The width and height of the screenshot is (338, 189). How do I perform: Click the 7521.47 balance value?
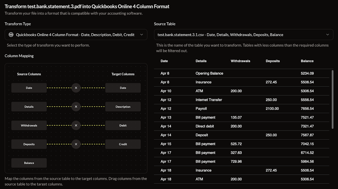tap(307, 117)
